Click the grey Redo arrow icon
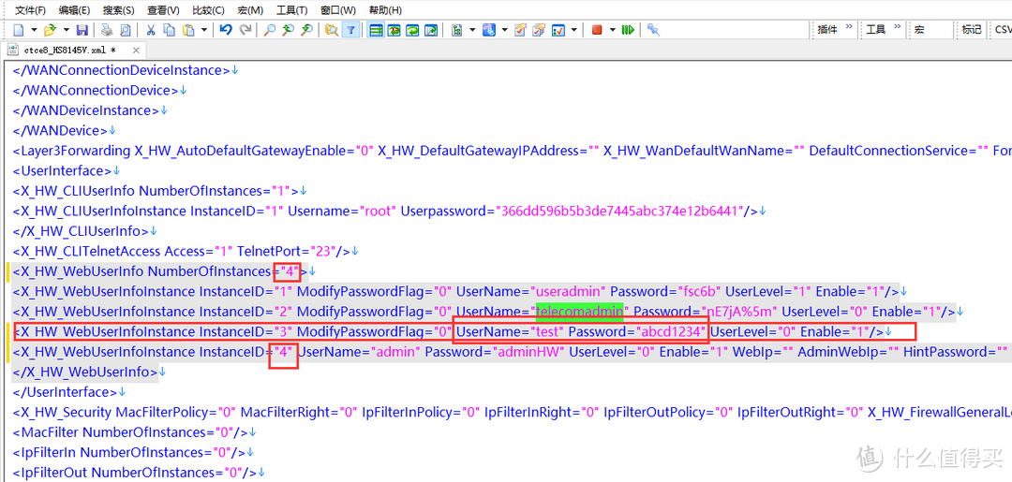The image size is (1012, 482). click(246, 30)
